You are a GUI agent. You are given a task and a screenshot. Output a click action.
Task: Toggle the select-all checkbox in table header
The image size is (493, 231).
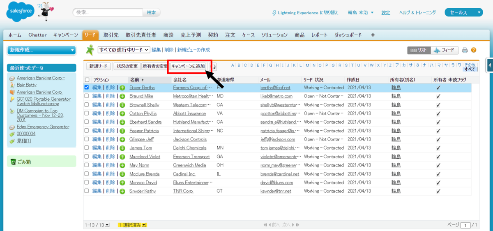pos(87,80)
